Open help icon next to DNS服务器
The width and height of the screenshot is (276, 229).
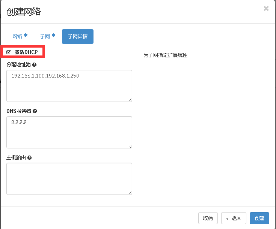click(35, 111)
